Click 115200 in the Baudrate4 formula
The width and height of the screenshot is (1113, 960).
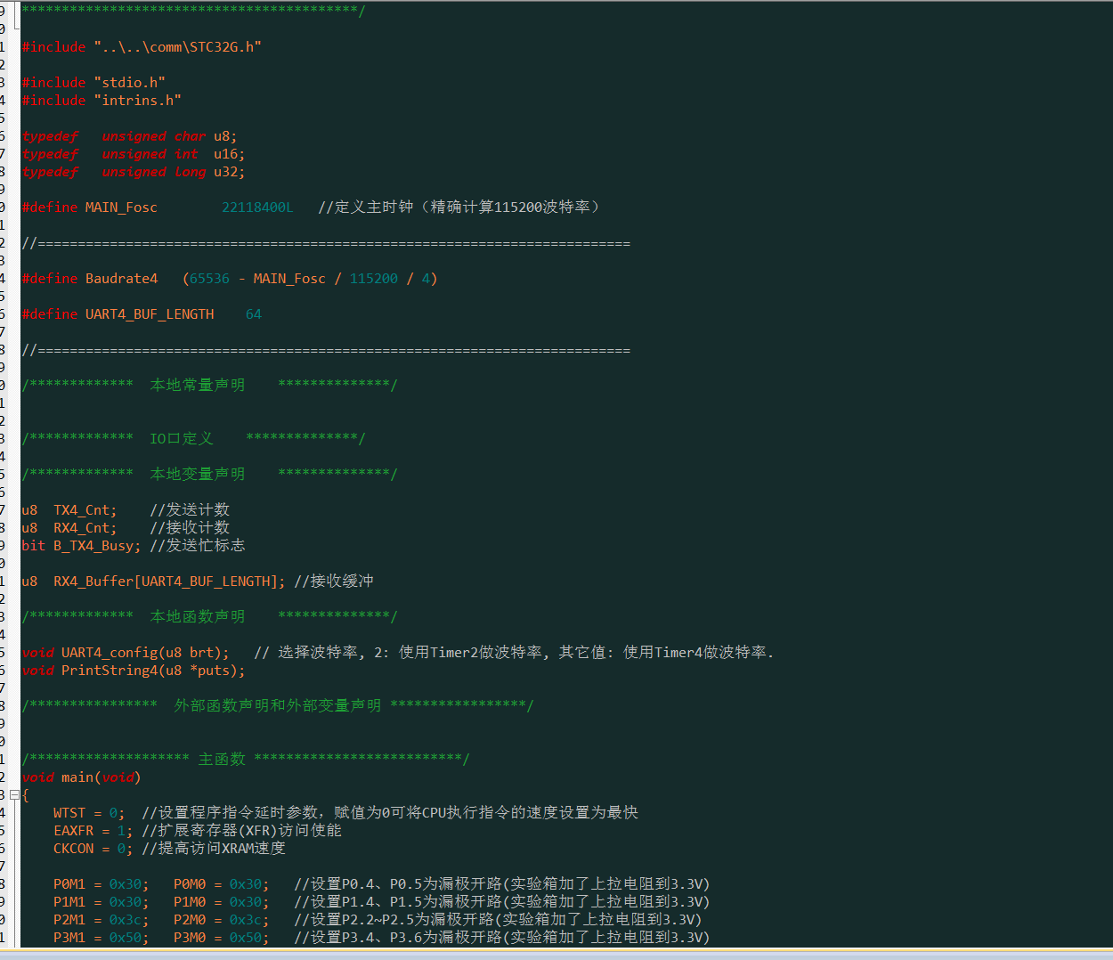tap(374, 279)
